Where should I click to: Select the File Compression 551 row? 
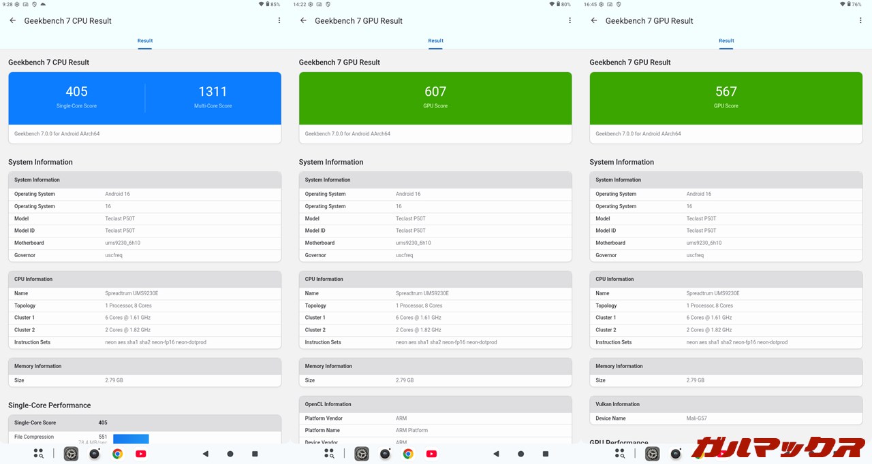coord(144,437)
